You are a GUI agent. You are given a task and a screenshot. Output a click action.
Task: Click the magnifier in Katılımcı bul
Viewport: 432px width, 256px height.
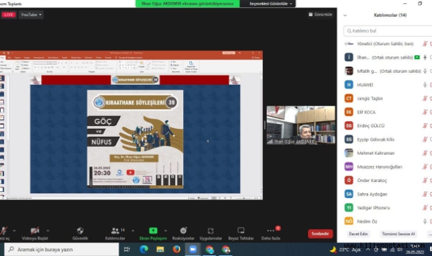click(349, 31)
